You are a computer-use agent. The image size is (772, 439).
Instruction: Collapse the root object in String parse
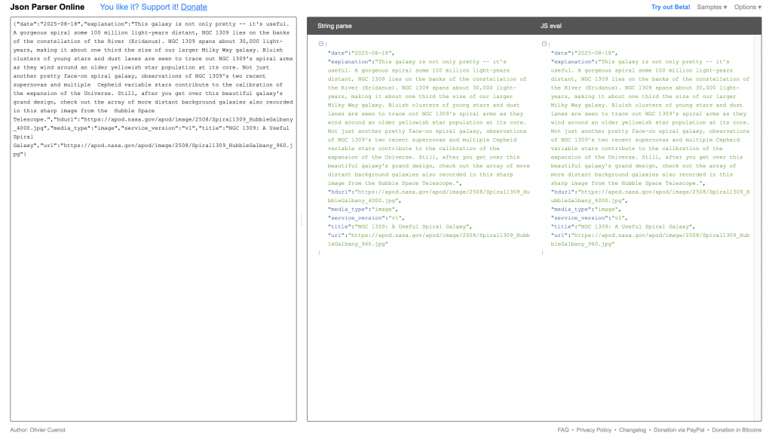(x=321, y=44)
